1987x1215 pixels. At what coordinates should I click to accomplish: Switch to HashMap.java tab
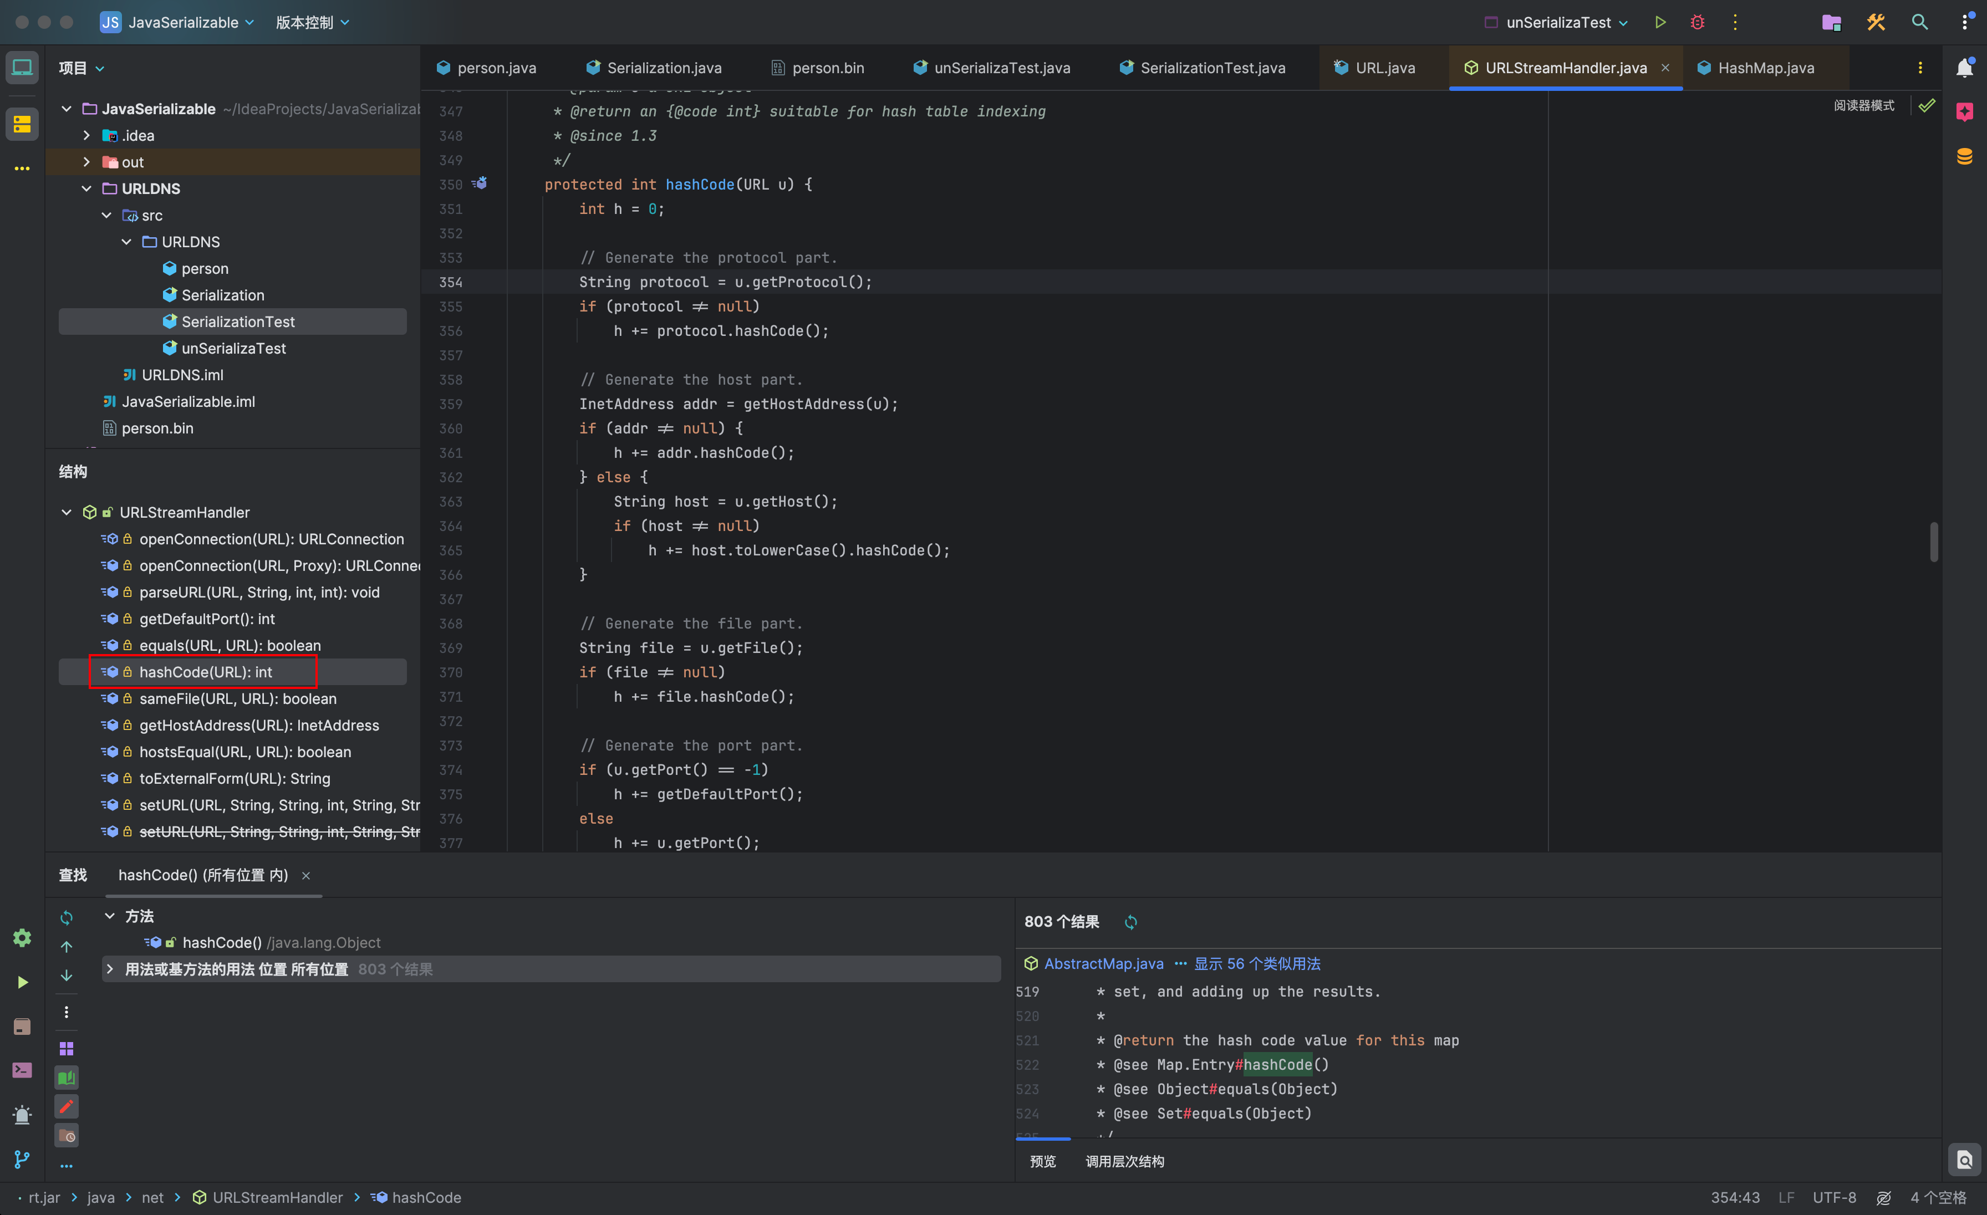[1756, 68]
